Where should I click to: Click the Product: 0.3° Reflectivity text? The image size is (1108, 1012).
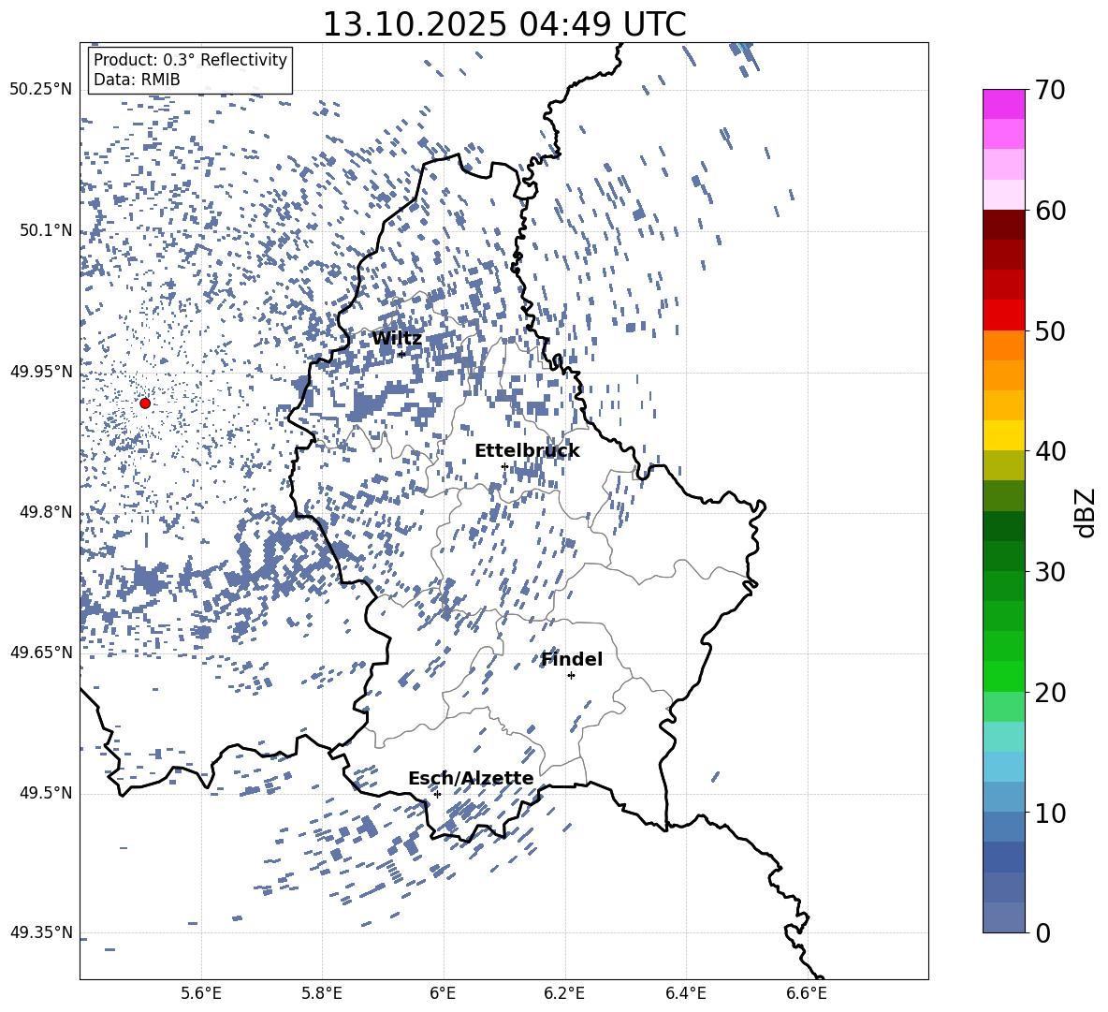pos(190,60)
